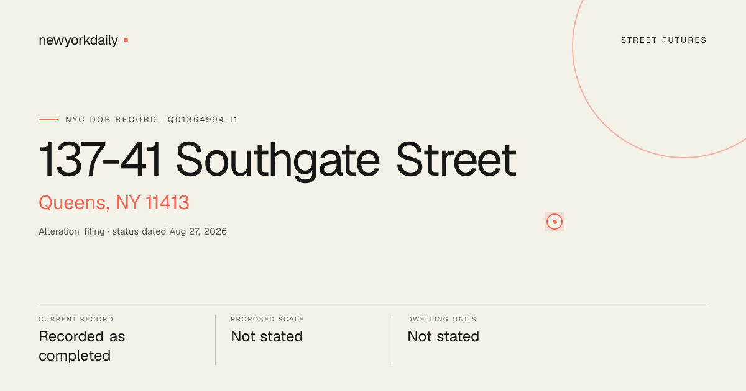The image size is (746, 391).
Task: Select the NYC DOB Record number text
Action: tap(152, 120)
